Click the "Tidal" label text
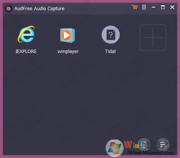 tap(110, 52)
